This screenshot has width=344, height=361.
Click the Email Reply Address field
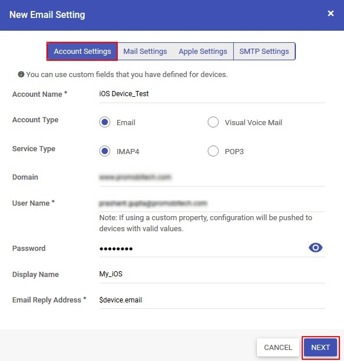212,300
